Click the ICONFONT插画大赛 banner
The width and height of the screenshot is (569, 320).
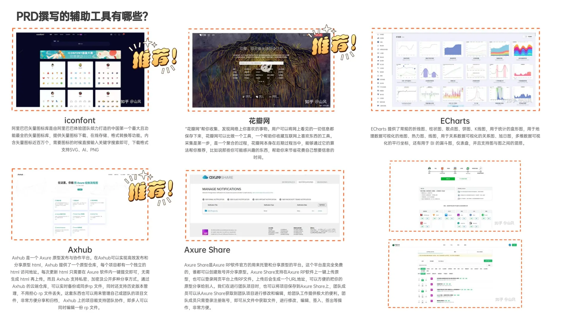tap(80, 55)
